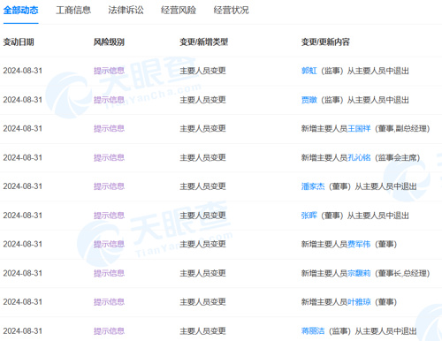The height and width of the screenshot is (341, 442).
Task: Click the 孔沁铭 name link
Action: (359, 157)
